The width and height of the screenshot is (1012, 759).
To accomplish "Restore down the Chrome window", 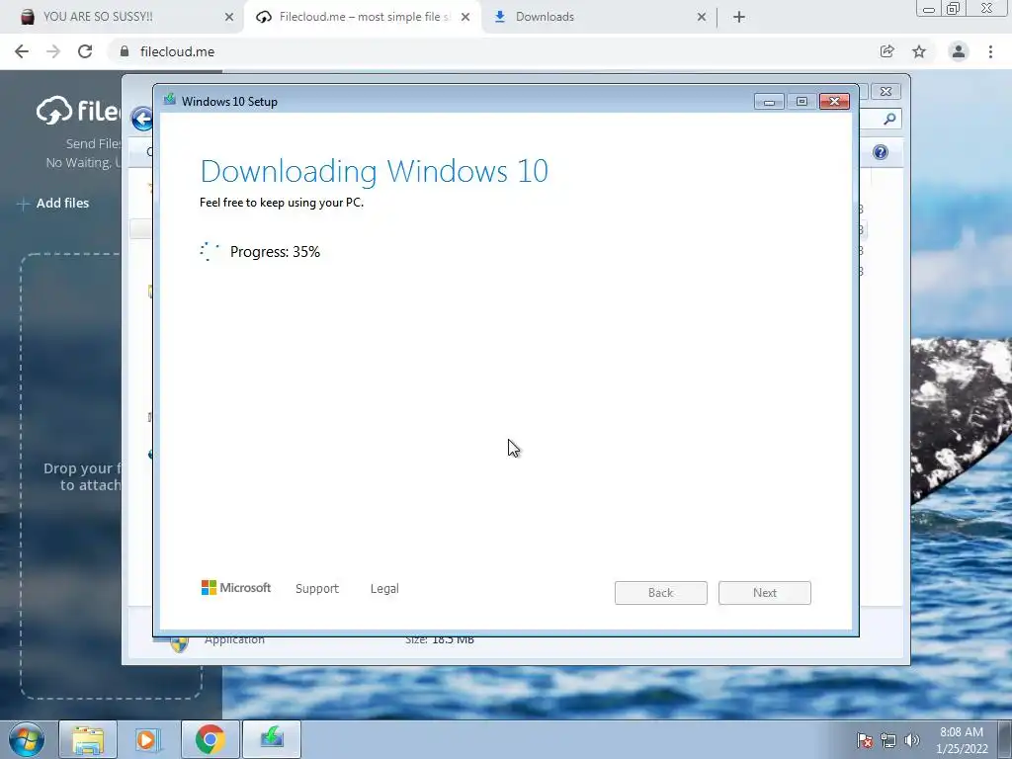I will pyautogui.click(x=954, y=8).
